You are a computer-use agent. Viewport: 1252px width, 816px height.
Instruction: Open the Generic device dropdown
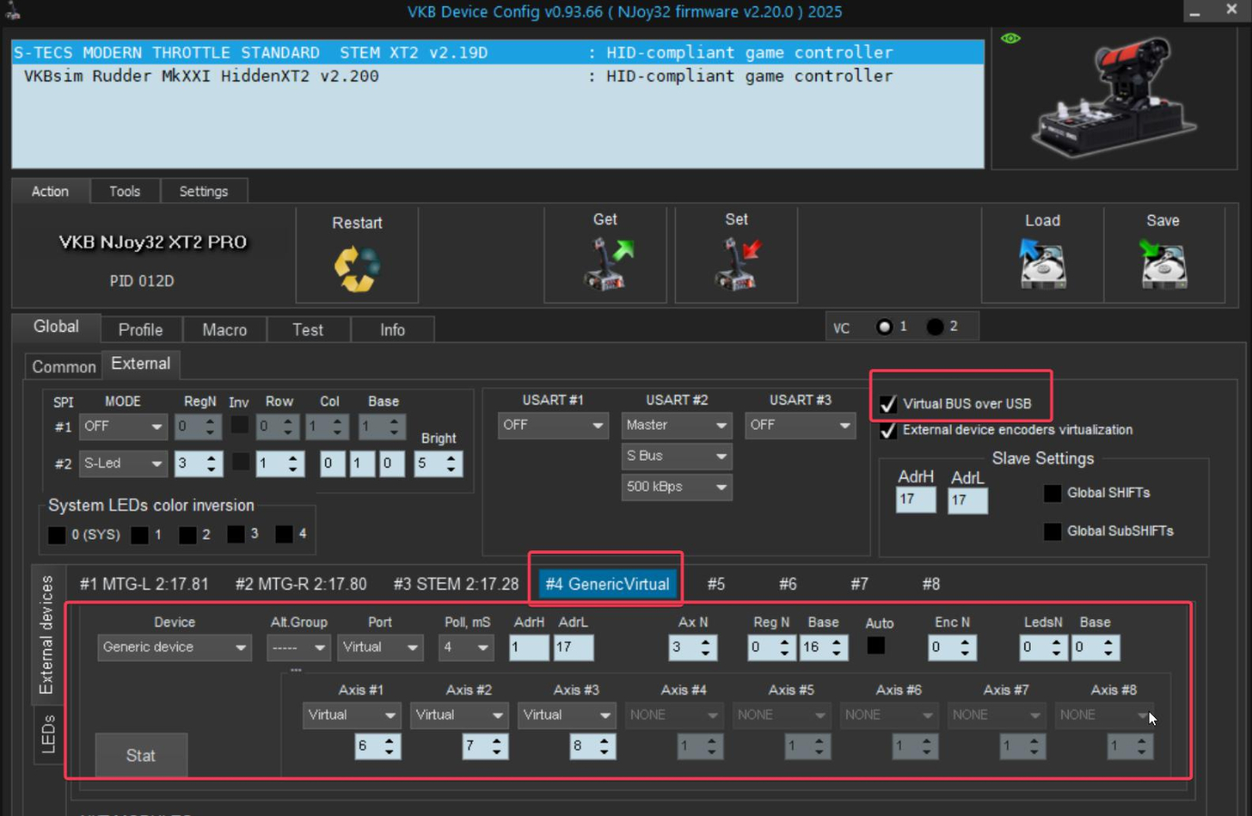(x=174, y=647)
